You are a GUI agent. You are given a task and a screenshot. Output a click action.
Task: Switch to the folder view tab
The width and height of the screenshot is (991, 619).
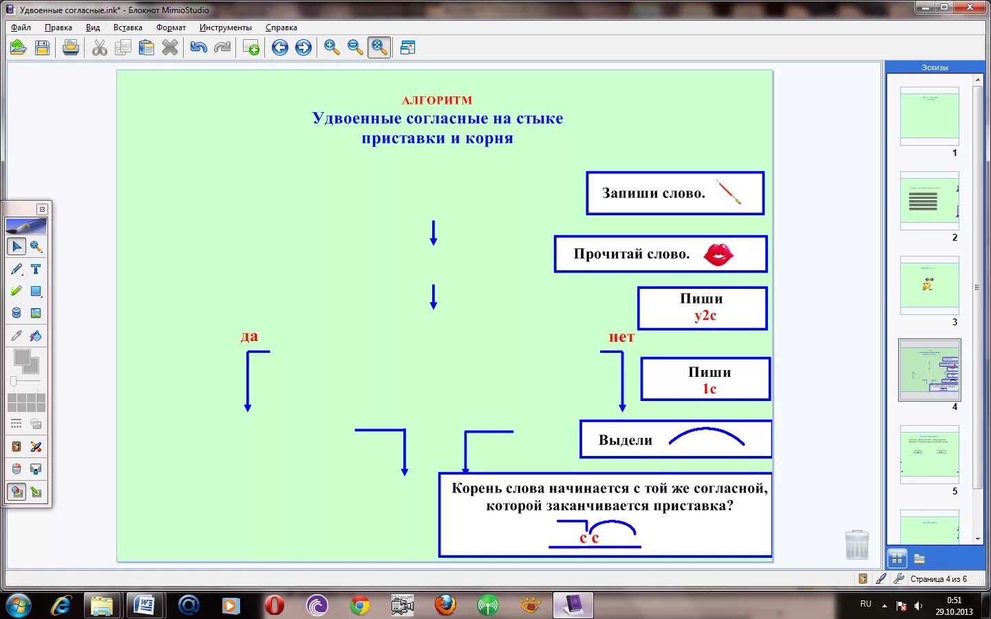point(919,558)
